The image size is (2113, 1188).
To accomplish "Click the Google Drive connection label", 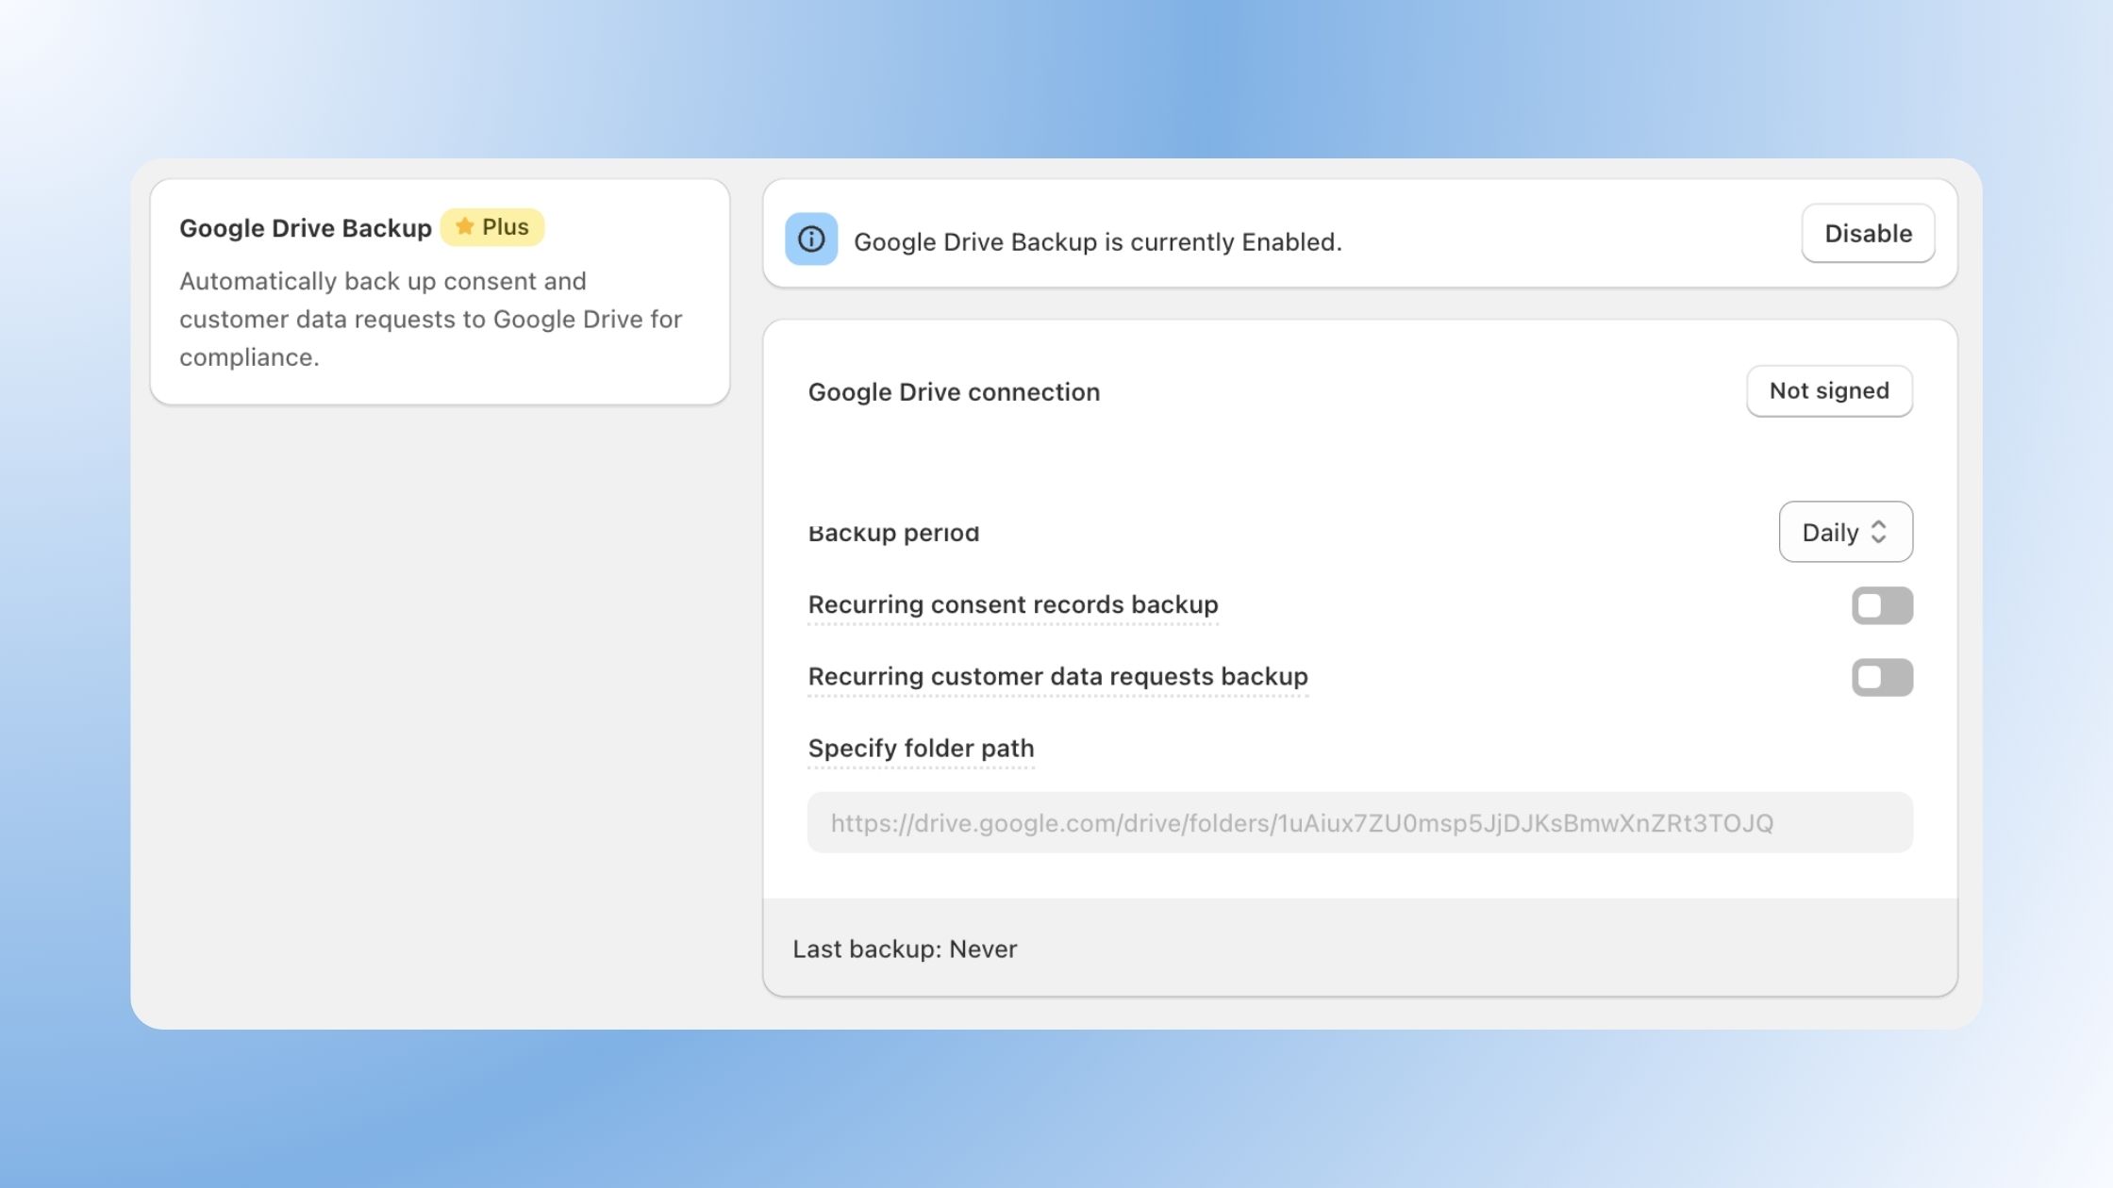I will tap(954, 391).
